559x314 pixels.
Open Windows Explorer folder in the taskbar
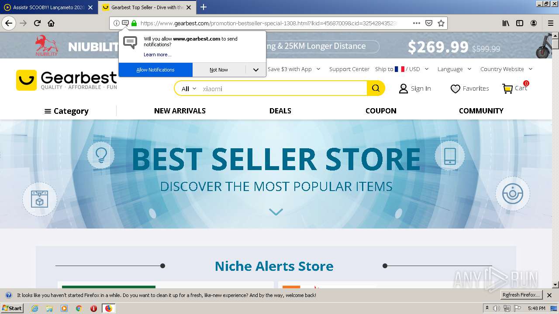(49, 308)
